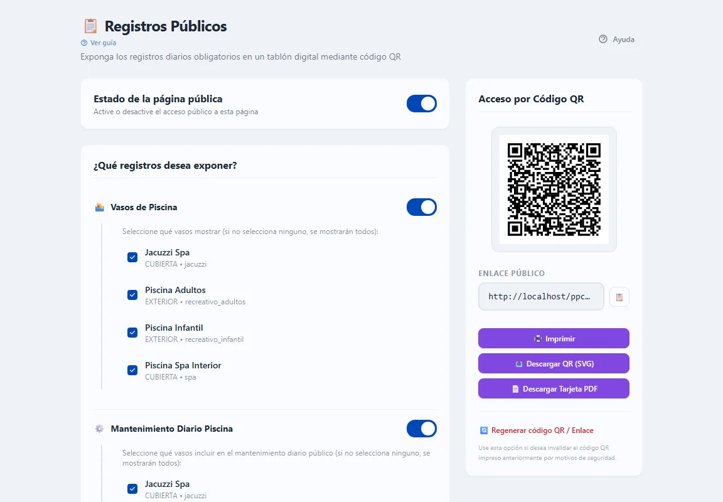The image size is (723, 502).
Task: Click the clipboard icon beside Registros Públicos
Action: tap(90, 26)
